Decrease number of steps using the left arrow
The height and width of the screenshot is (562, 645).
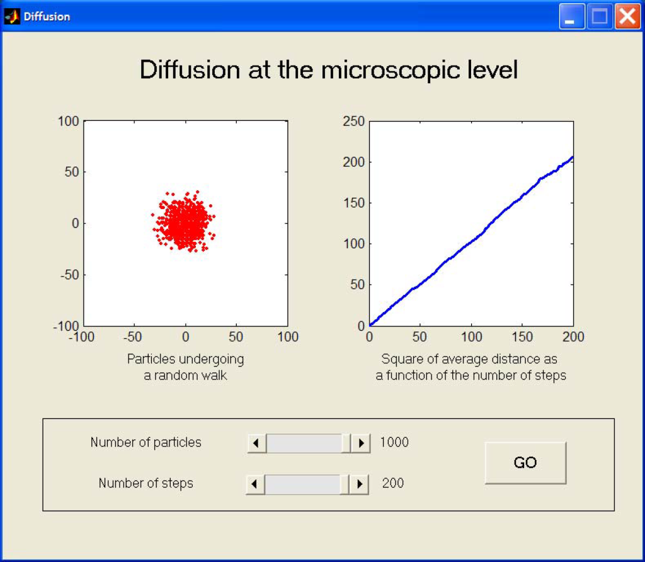pos(254,484)
